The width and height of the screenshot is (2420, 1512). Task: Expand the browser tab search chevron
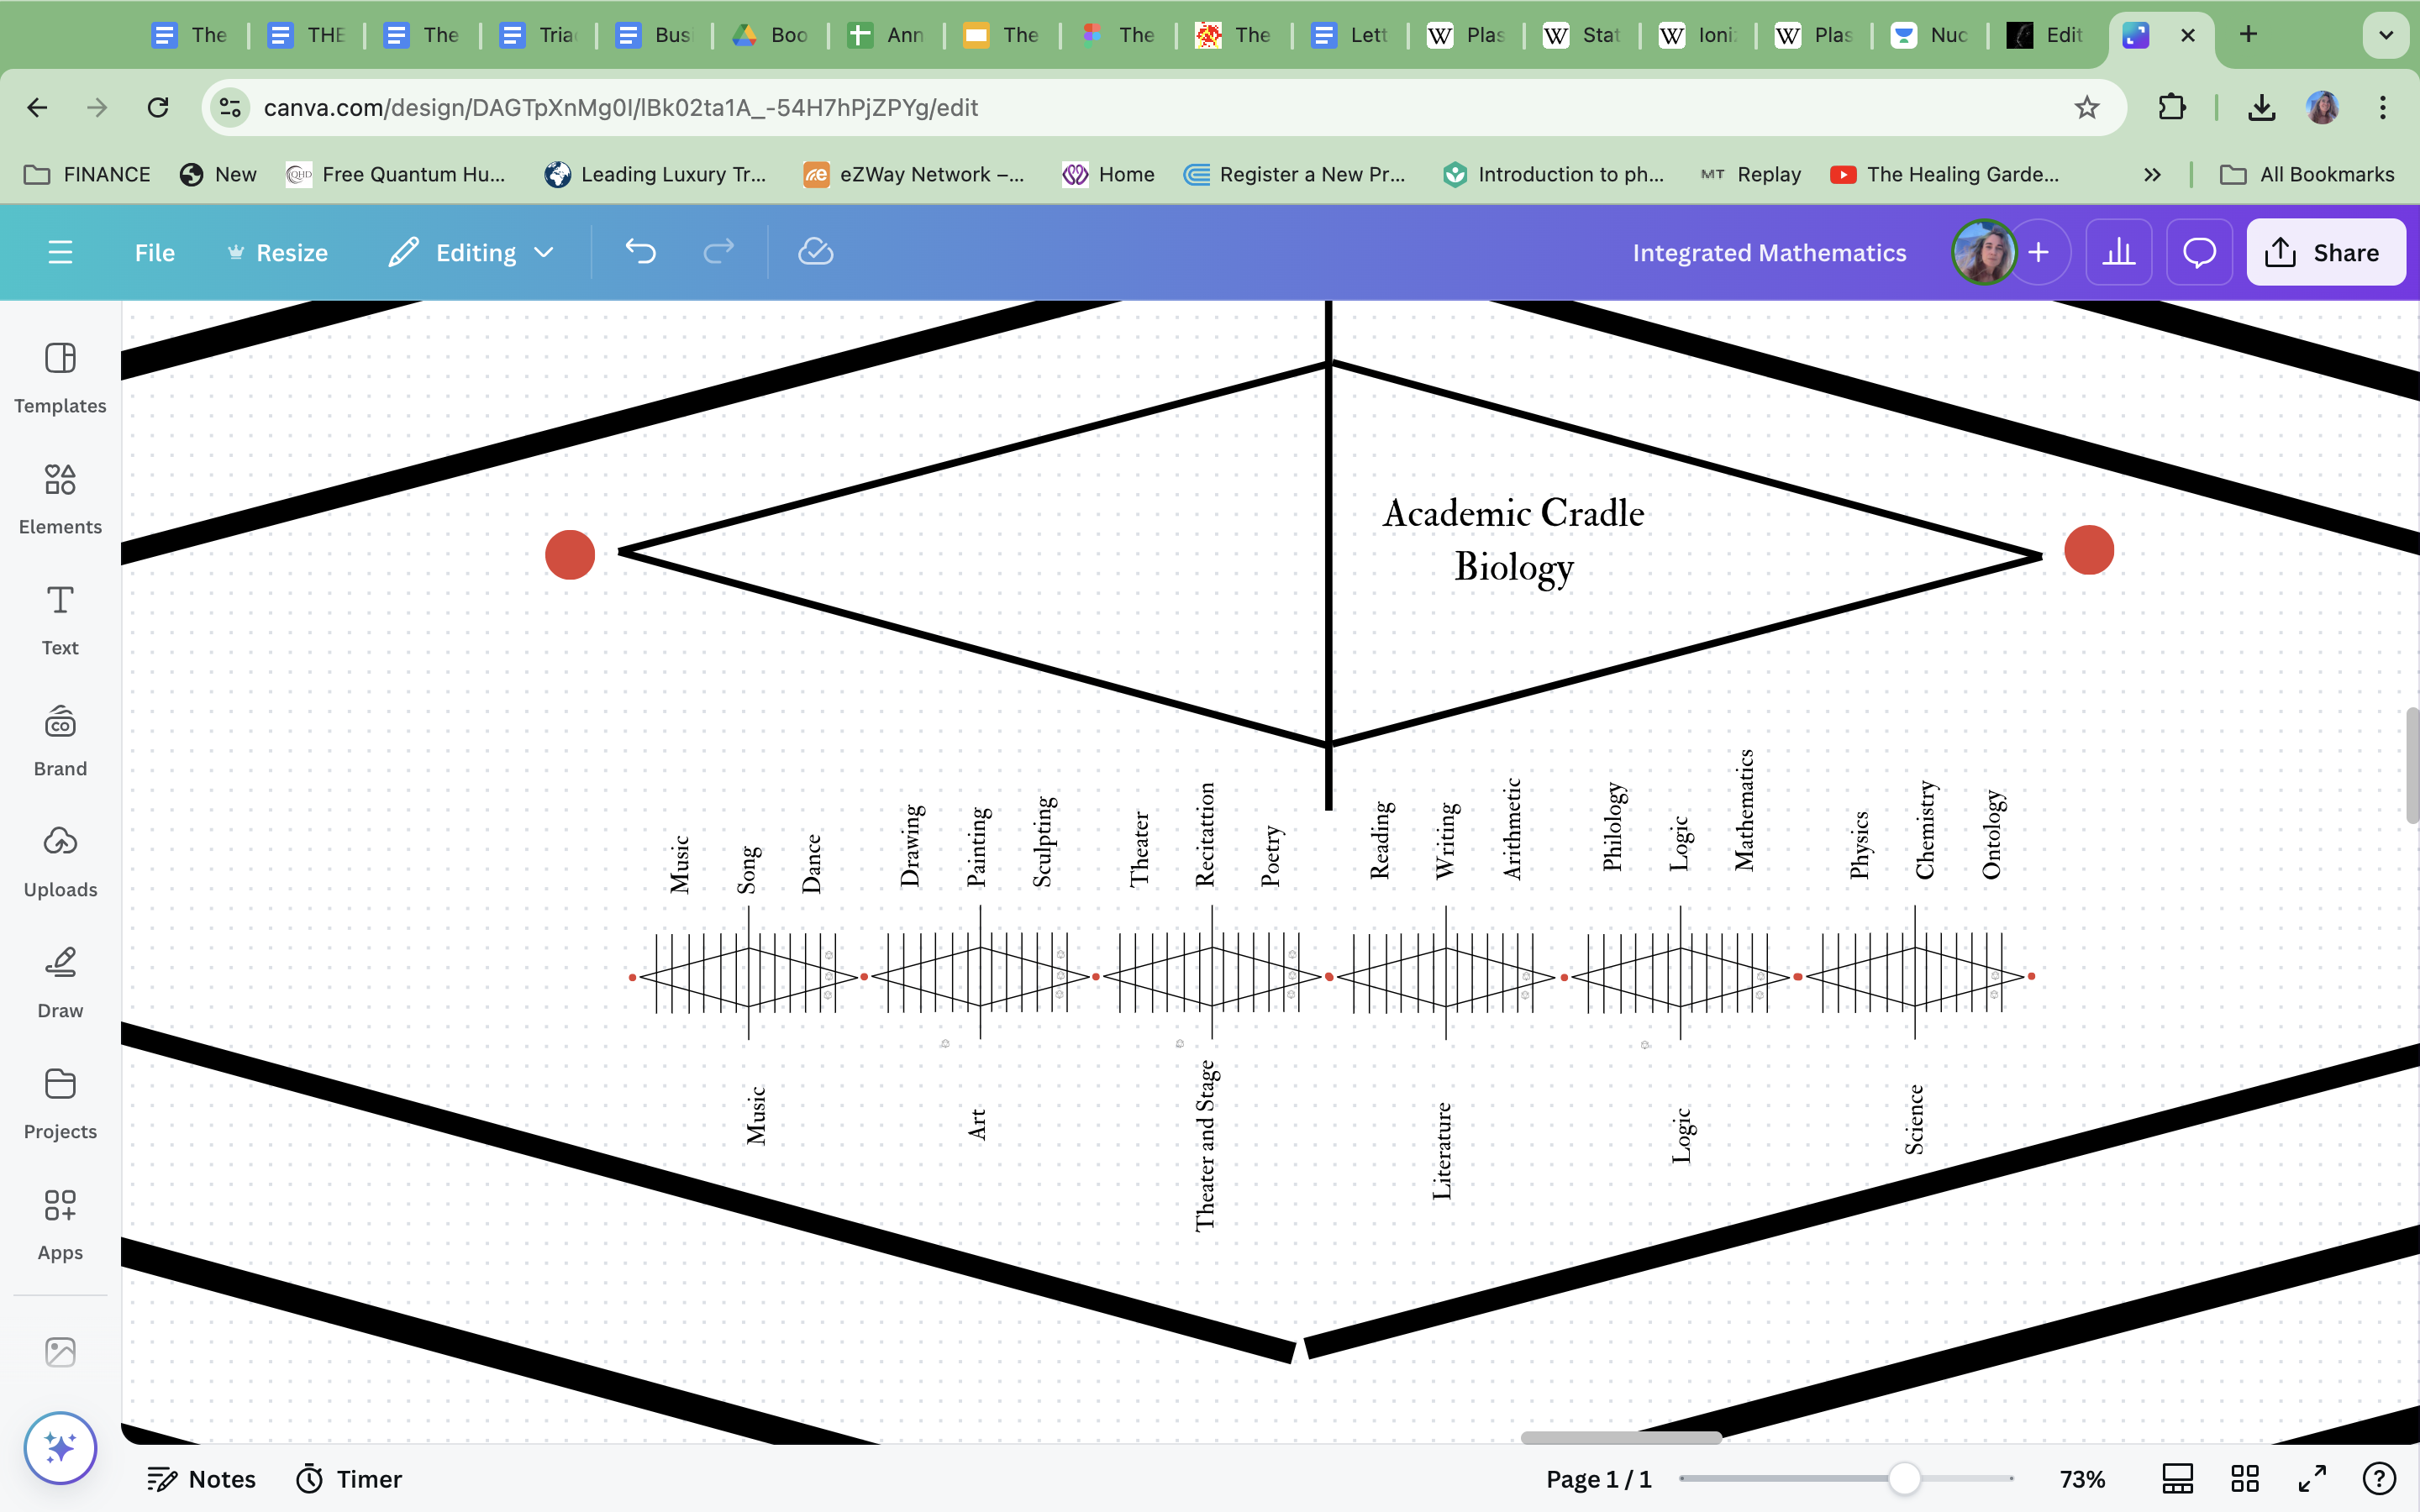click(x=2385, y=35)
